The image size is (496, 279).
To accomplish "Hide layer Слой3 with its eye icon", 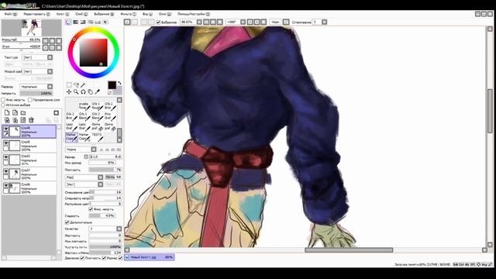I will pyautogui.click(x=6, y=157).
